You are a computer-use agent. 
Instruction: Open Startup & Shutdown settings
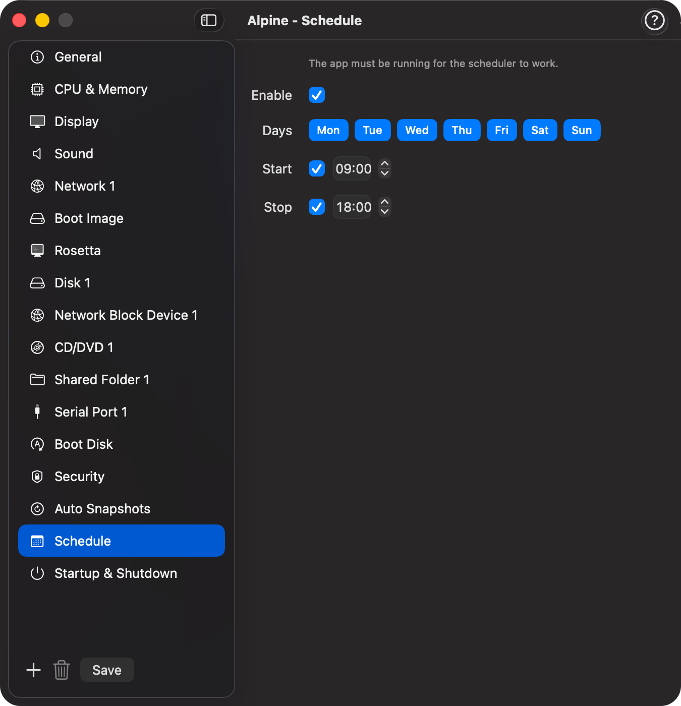(x=122, y=573)
